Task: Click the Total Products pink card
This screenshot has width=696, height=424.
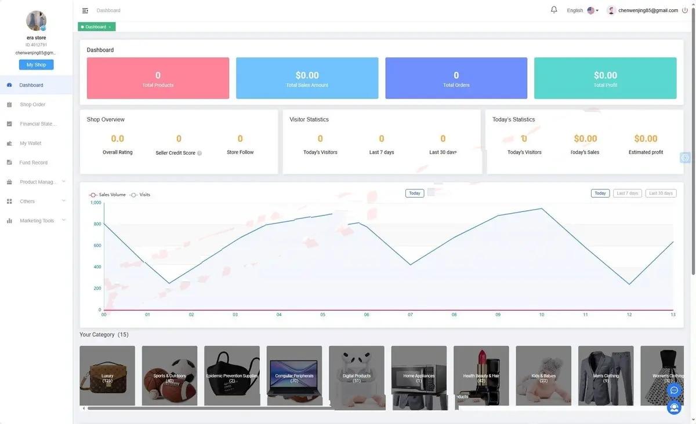Action: (x=158, y=78)
